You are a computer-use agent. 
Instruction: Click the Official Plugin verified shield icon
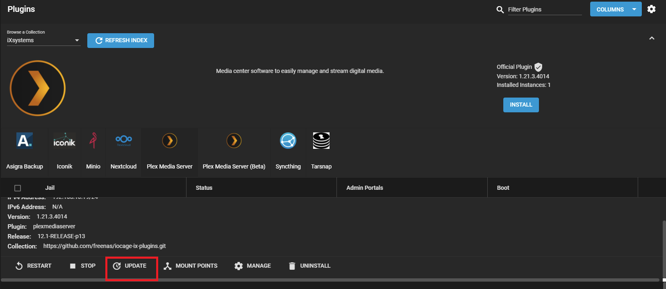[x=539, y=67]
